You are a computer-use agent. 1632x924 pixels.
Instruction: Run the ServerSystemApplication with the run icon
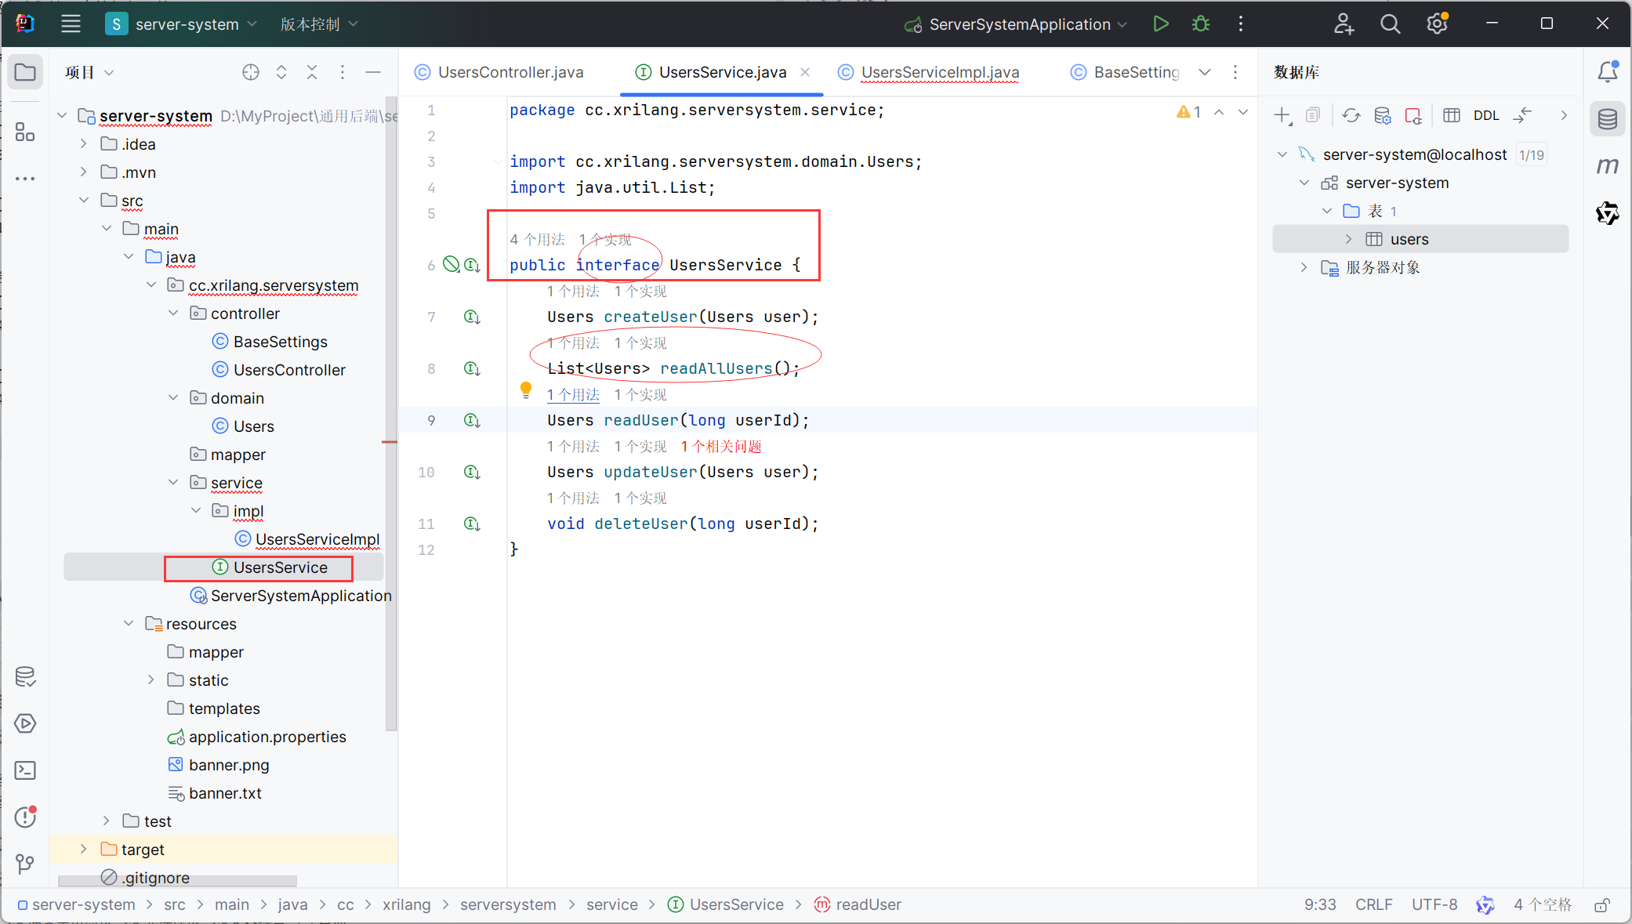[1161, 24]
